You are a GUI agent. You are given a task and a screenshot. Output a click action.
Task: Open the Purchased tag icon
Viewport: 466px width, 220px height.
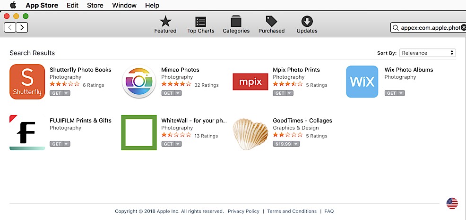(x=271, y=22)
